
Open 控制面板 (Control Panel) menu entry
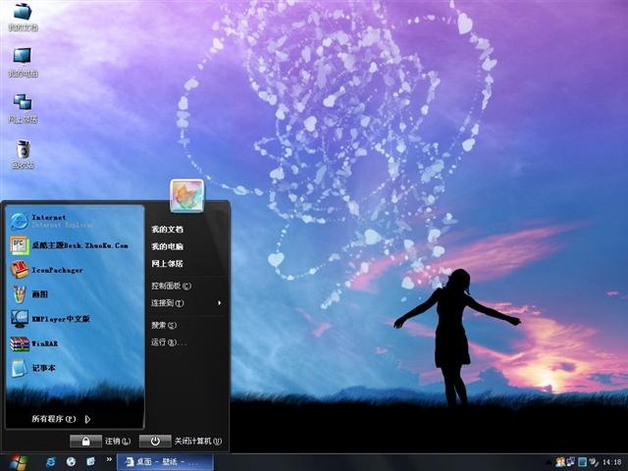coord(171,286)
